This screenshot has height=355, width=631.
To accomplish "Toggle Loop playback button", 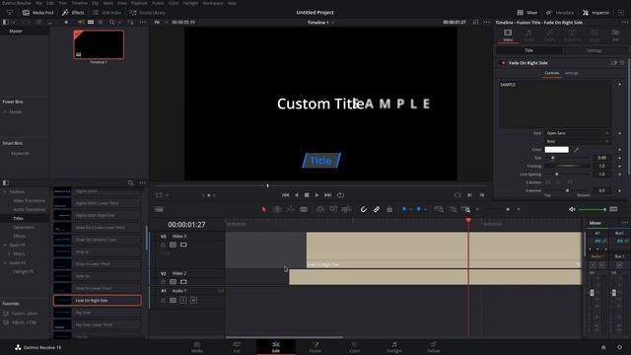I will [x=340, y=195].
